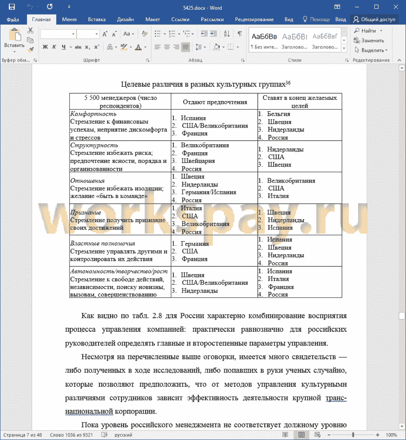Click the Decrease Indent icon
Image resolution: width=406 pixels, height=440 pixels.
click(x=204, y=34)
